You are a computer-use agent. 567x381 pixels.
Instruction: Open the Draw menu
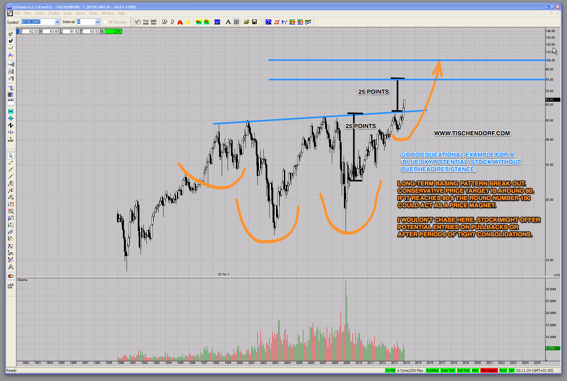pos(67,13)
